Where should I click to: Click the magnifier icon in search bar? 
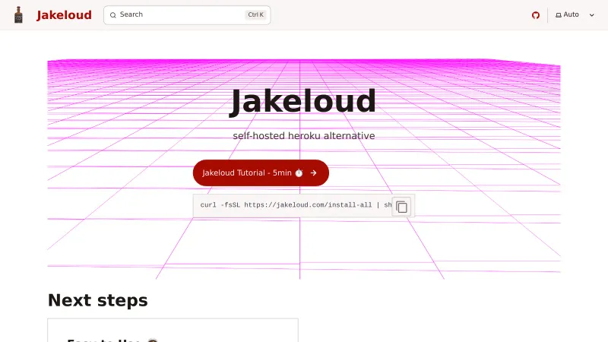pyautogui.click(x=113, y=15)
